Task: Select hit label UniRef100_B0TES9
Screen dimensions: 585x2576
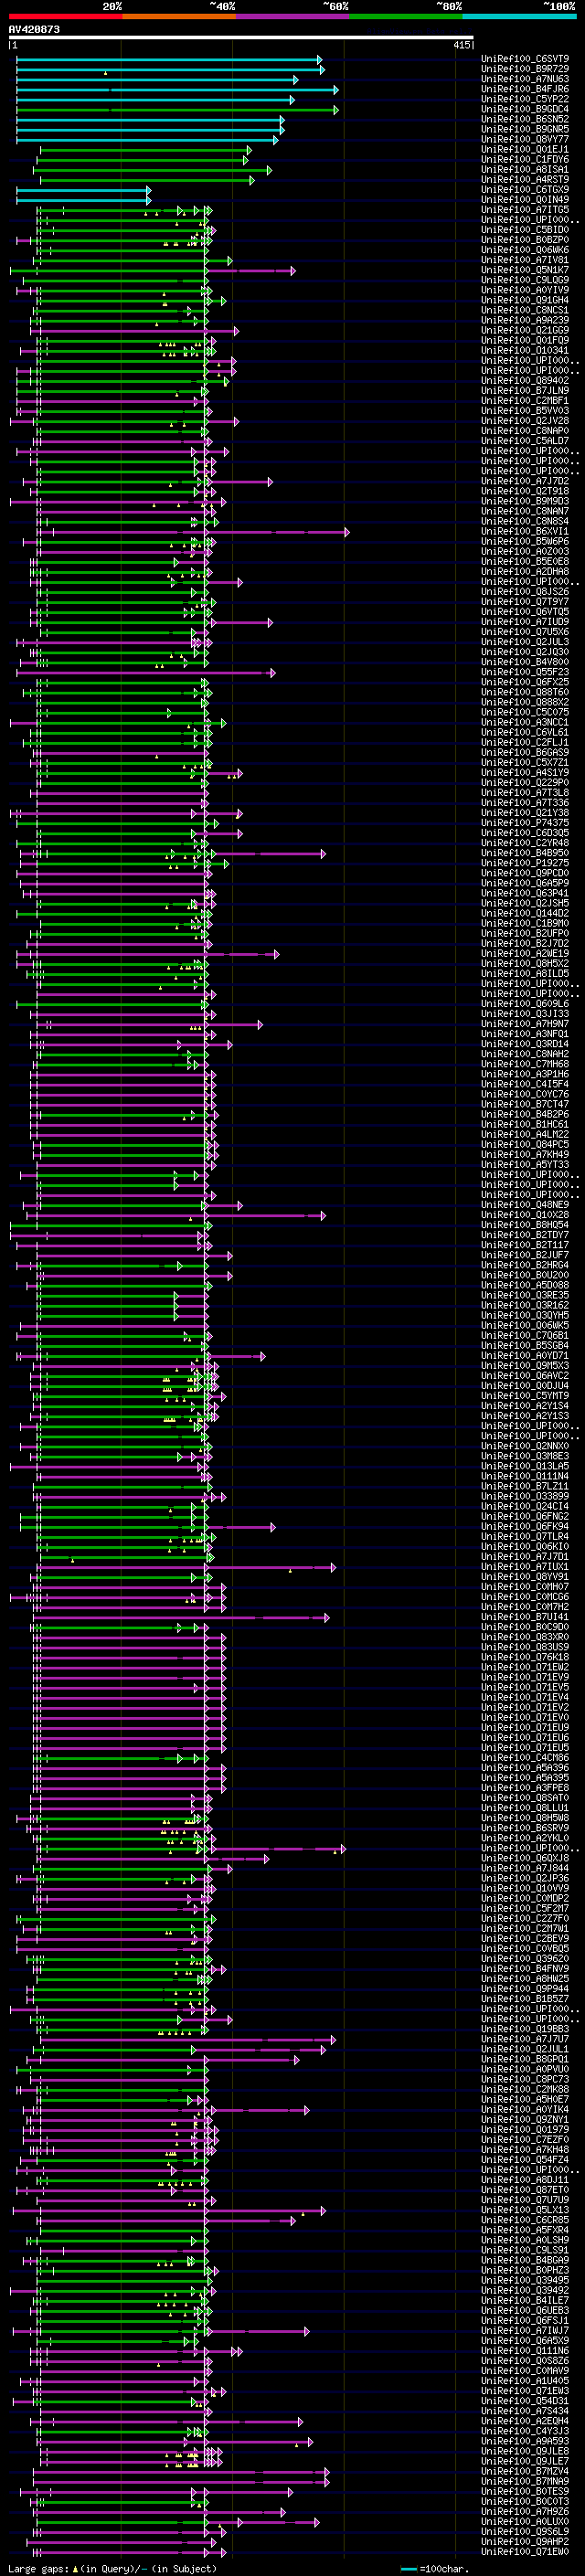Action: 525,2492
